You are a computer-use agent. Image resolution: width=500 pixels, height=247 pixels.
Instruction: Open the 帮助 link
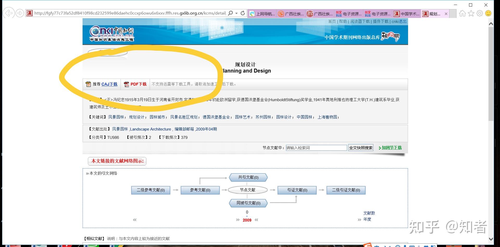[x=343, y=22]
